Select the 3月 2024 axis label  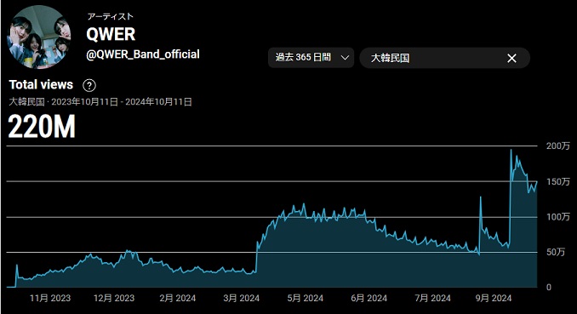[x=241, y=298]
